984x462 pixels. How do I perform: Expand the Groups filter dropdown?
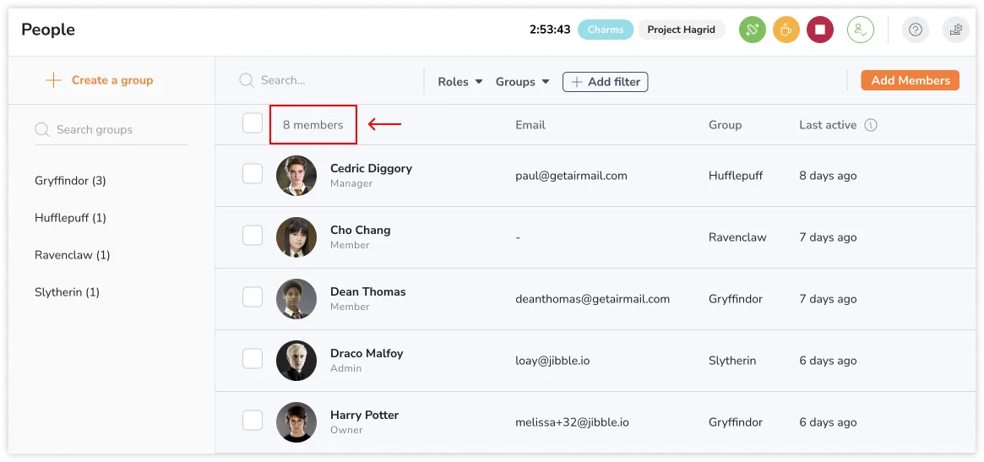(x=522, y=82)
